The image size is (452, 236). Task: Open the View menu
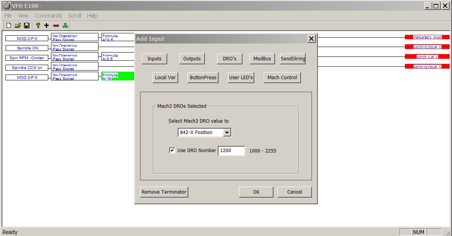point(23,16)
